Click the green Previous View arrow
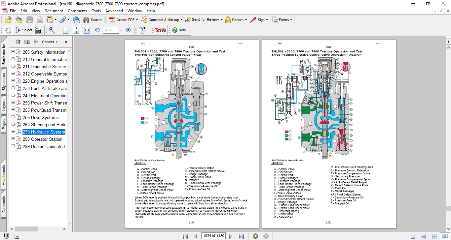This screenshot has width=451, height=240. (x=255, y=236)
